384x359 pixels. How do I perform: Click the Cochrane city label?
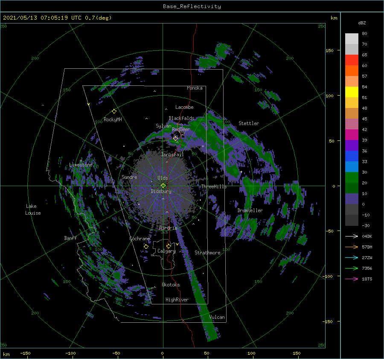140,239
